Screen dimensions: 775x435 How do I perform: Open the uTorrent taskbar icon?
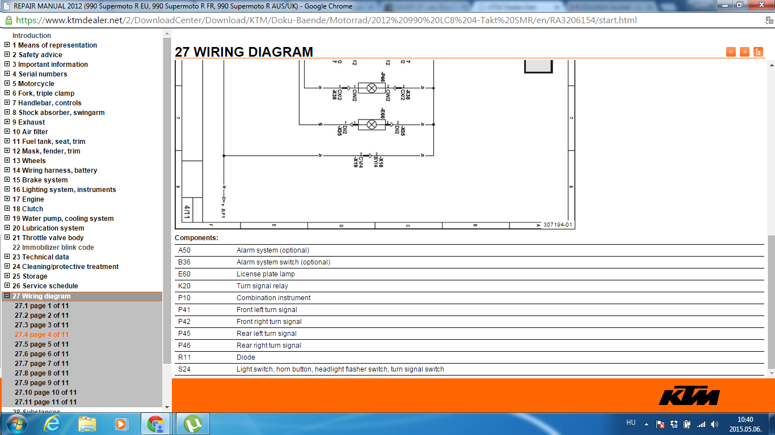[x=193, y=424]
